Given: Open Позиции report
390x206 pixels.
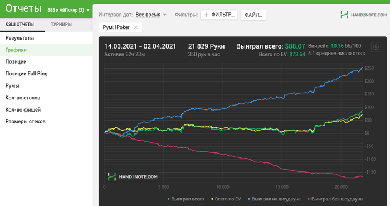Looking at the screenshot, I should tap(46, 61).
